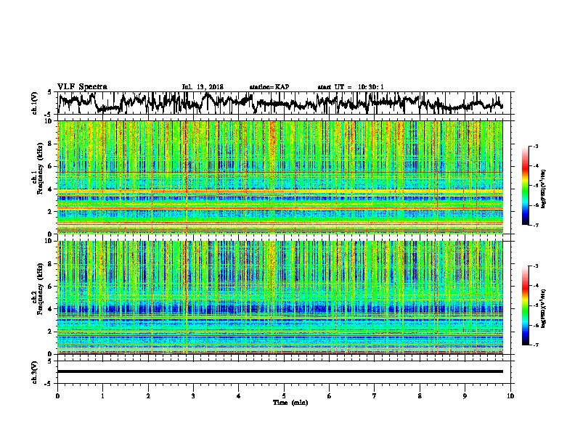Screen dimensions: 575x444
Task: Click the "10" label ending the time axis
Action: pyautogui.click(x=510, y=396)
